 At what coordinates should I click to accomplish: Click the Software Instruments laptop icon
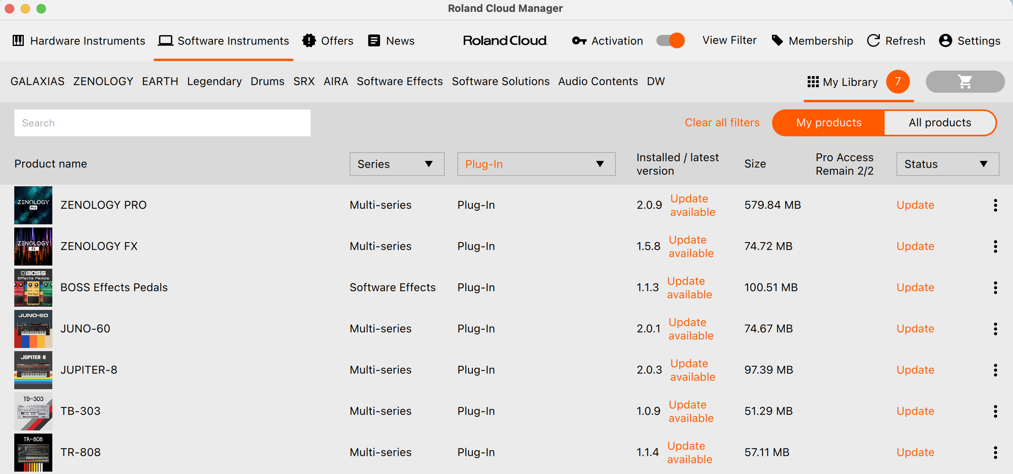[x=165, y=40]
